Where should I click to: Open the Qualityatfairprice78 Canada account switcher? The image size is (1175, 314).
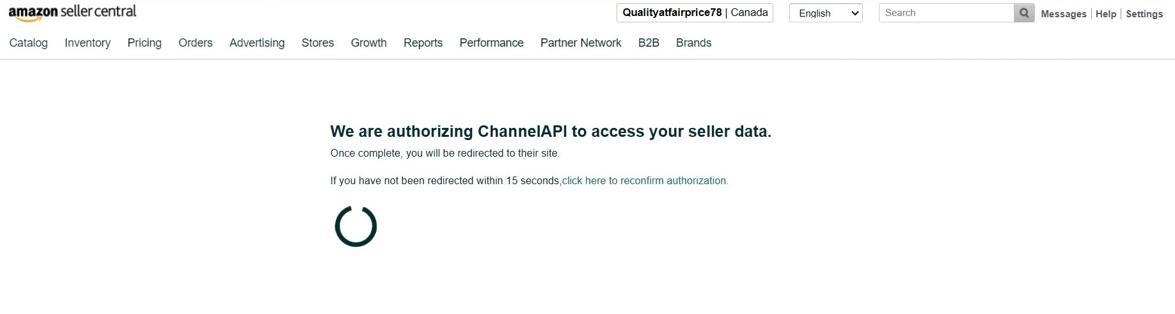pos(695,13)
